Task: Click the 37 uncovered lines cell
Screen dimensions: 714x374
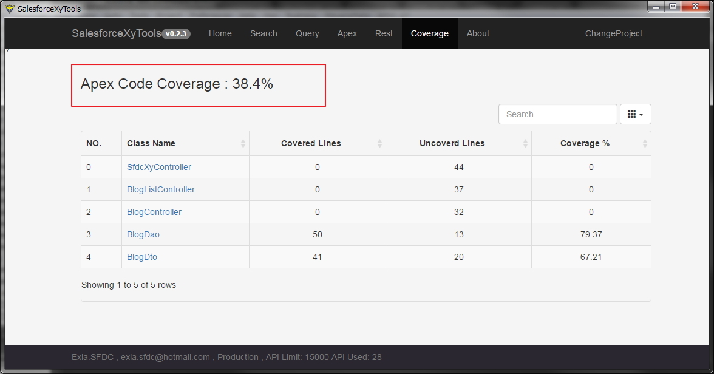Action: point(458,189)
